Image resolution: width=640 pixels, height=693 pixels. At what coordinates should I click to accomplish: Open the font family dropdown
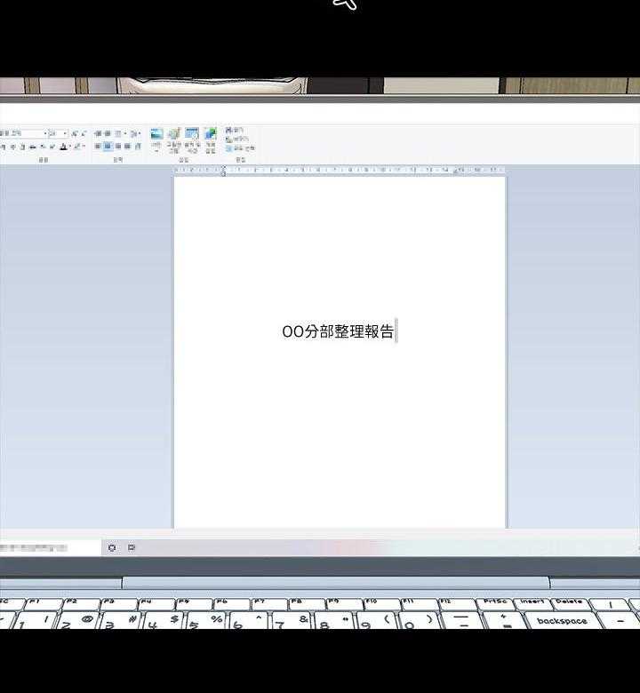pyautogui.click(x=44, y=133)
